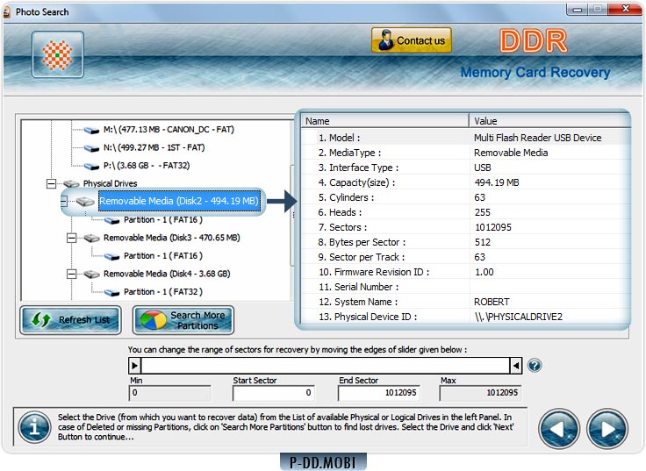
Task: Click the slider's left edge handle
Action: pyautogui.click(x=134, y=366)
